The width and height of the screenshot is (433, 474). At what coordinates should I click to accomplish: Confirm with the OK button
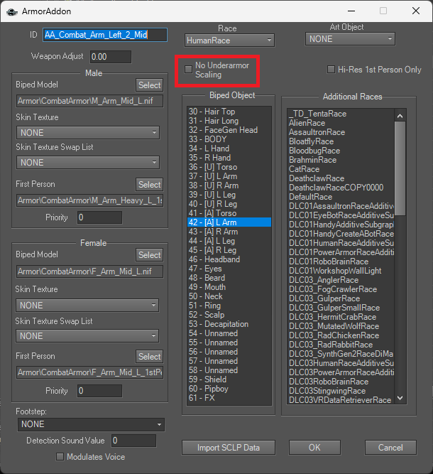pos(314,448)
